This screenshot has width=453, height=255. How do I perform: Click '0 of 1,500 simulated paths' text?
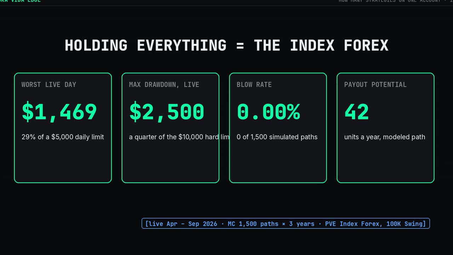pyautogui.click(x=277, y=137)
